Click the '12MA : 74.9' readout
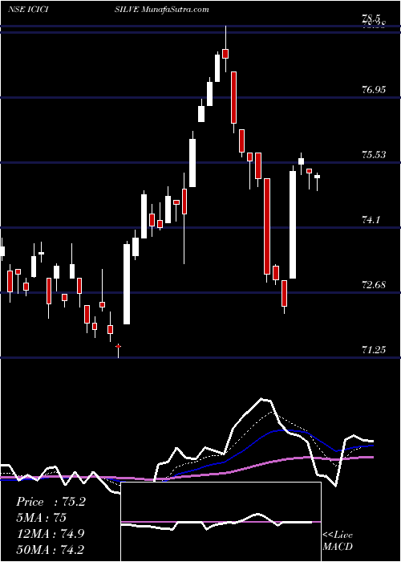401x562 pixels. point(51,534)
